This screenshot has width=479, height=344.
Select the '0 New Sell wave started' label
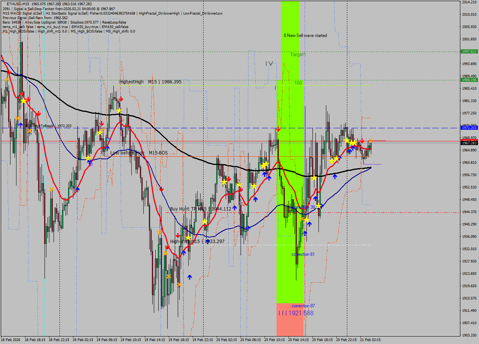[x=305, y=36]
